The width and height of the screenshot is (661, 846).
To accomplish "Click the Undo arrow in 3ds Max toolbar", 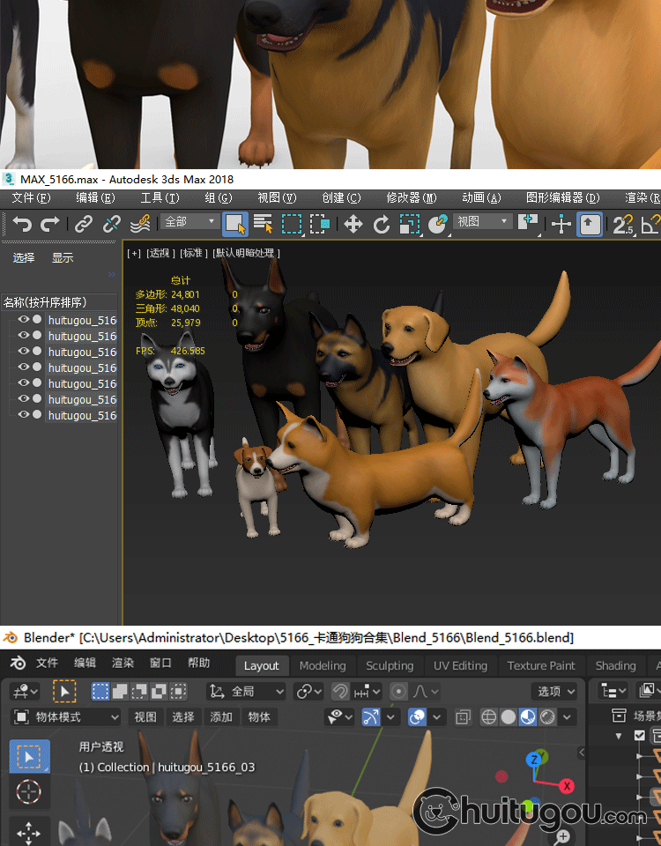I will point(21,225).
